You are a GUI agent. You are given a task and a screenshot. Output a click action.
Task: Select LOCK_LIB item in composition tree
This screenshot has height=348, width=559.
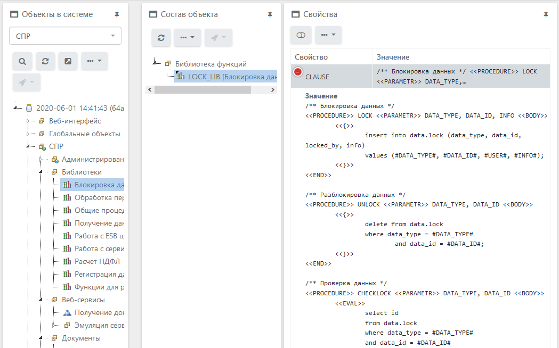click(231, 77)
